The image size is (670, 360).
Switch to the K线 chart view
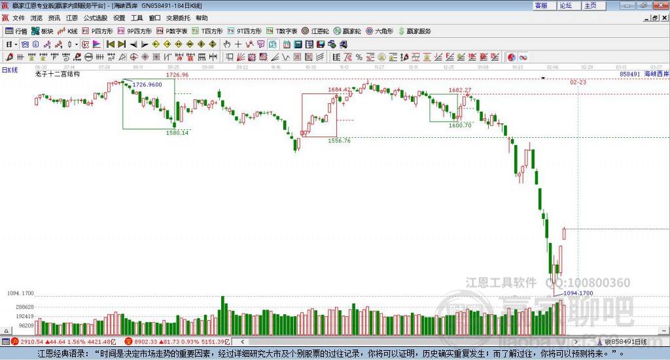pos(67,31)
